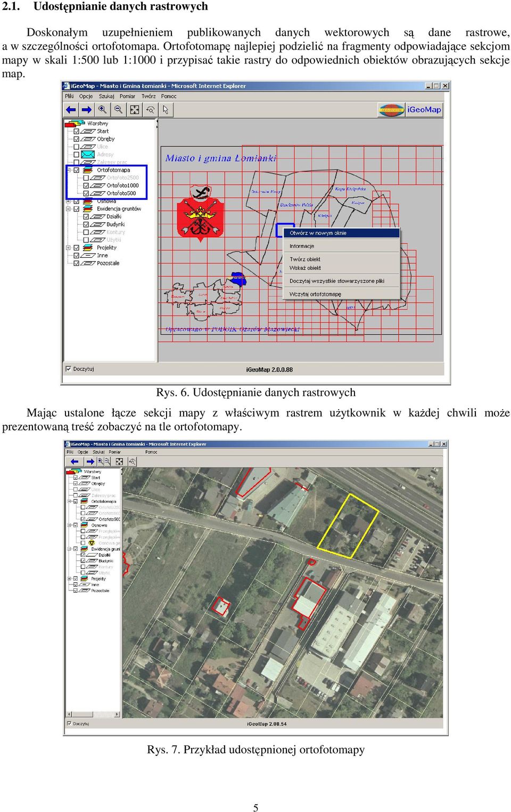The image size is (511, 812).
Task: Click the blue back arrow in upper iGeoMap window
Action: (71, 110)
